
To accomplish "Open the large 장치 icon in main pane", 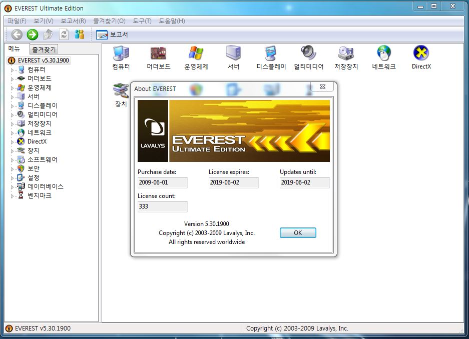I will pyautogui.click(x=121, y=95).
